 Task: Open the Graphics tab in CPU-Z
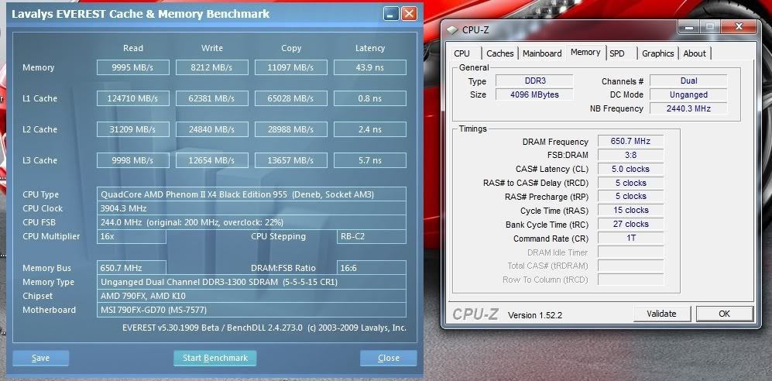(x=657, y=53)
